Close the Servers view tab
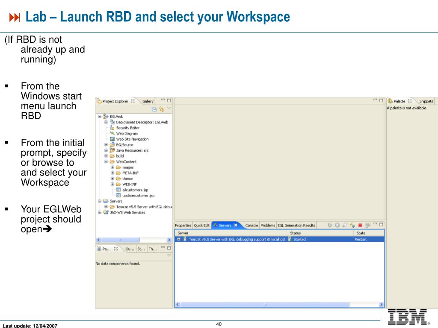 coord(236,225)
